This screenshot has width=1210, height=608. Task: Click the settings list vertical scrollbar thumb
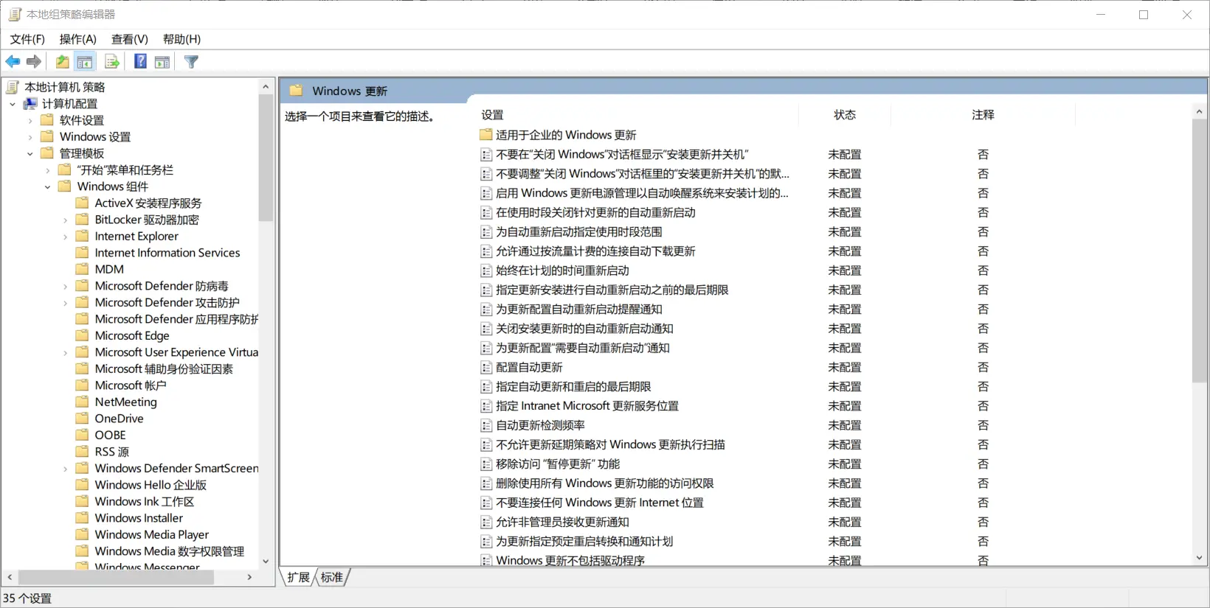(x=1199, y=251)
